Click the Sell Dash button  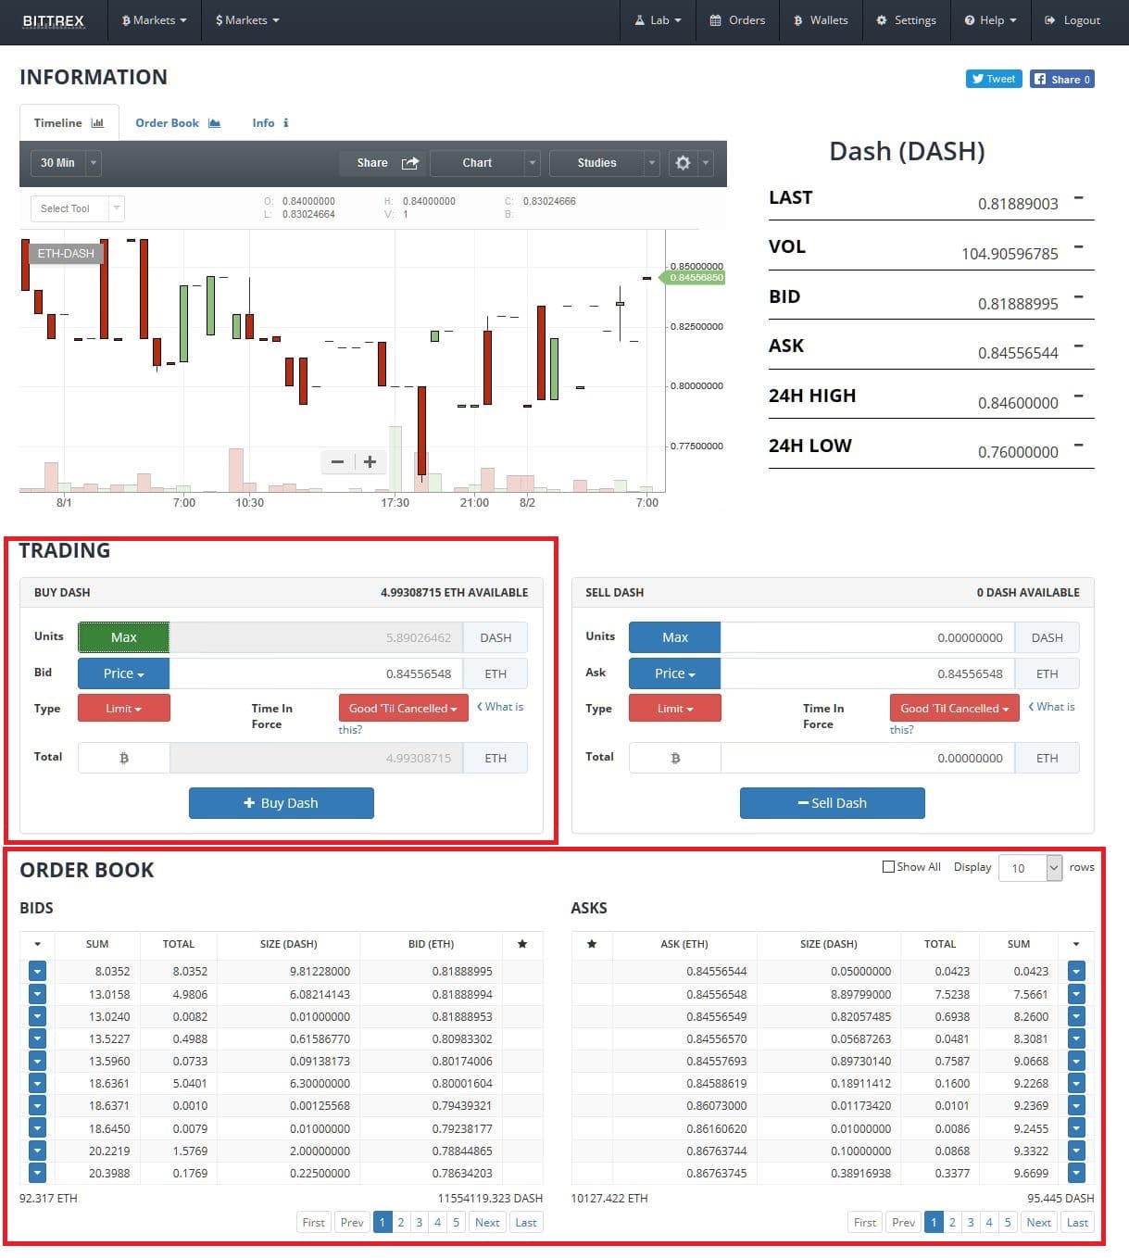pos(832,802)
